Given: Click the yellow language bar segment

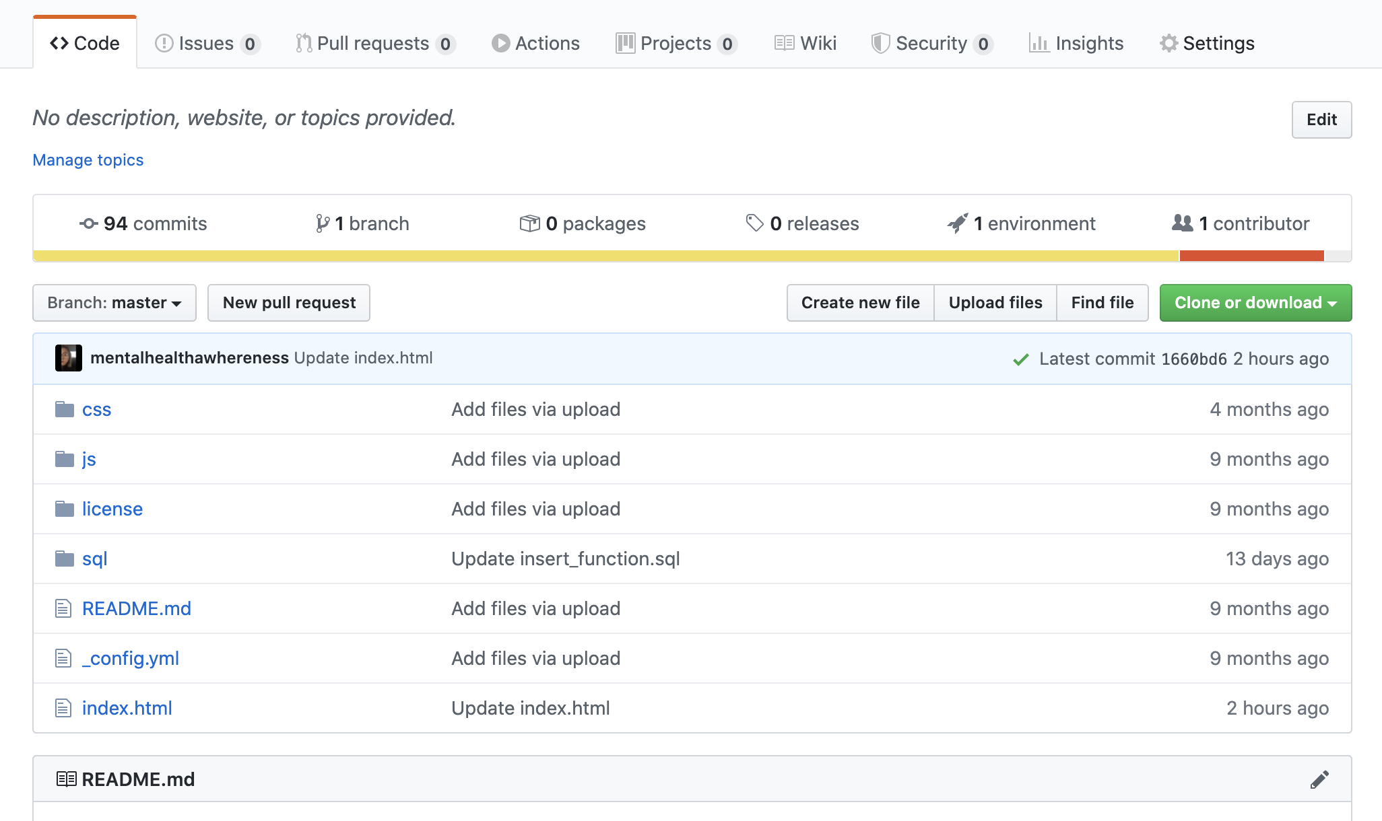Looking at the screenshot, I should click(606, 256).
